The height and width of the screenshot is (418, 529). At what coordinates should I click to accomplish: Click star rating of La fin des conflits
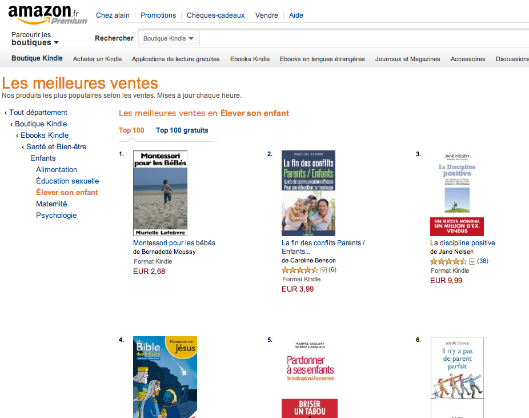[299, 270]
